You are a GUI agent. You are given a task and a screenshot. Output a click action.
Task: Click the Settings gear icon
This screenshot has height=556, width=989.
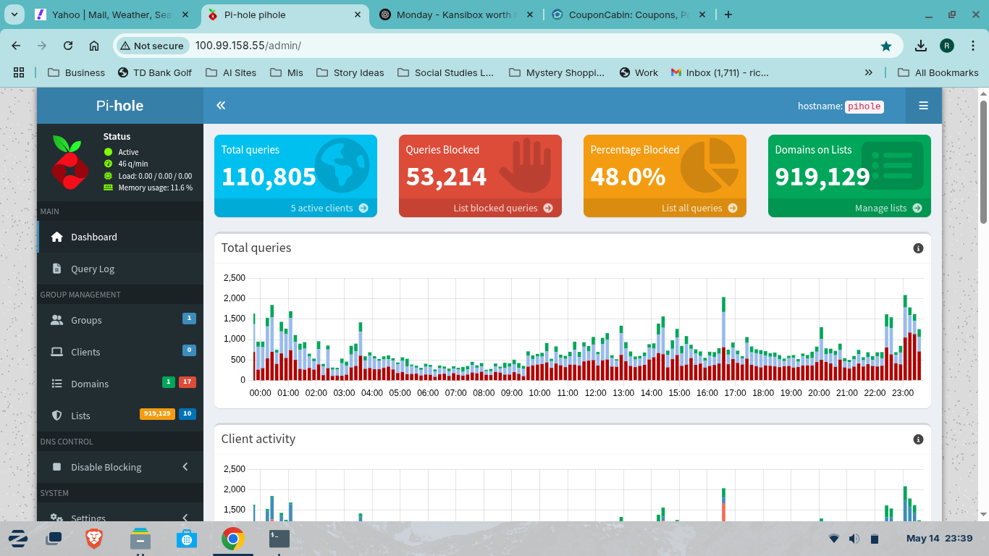pyautogui.click(x=58, y=517)
